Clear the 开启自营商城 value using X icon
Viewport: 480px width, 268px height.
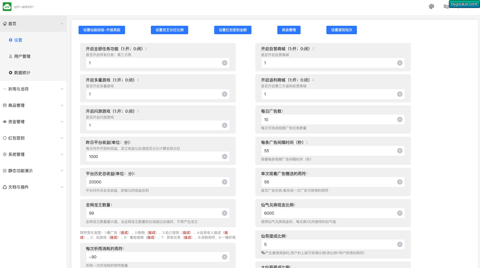click(x=400, y=63)
